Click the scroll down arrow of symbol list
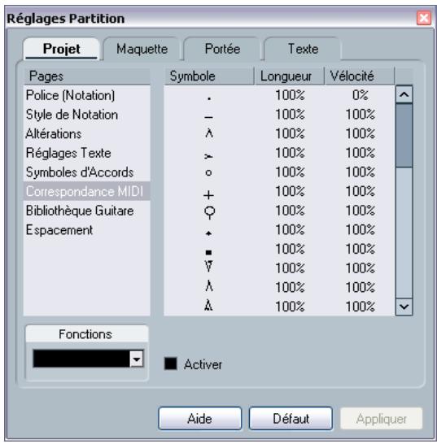 click(404, 307)
